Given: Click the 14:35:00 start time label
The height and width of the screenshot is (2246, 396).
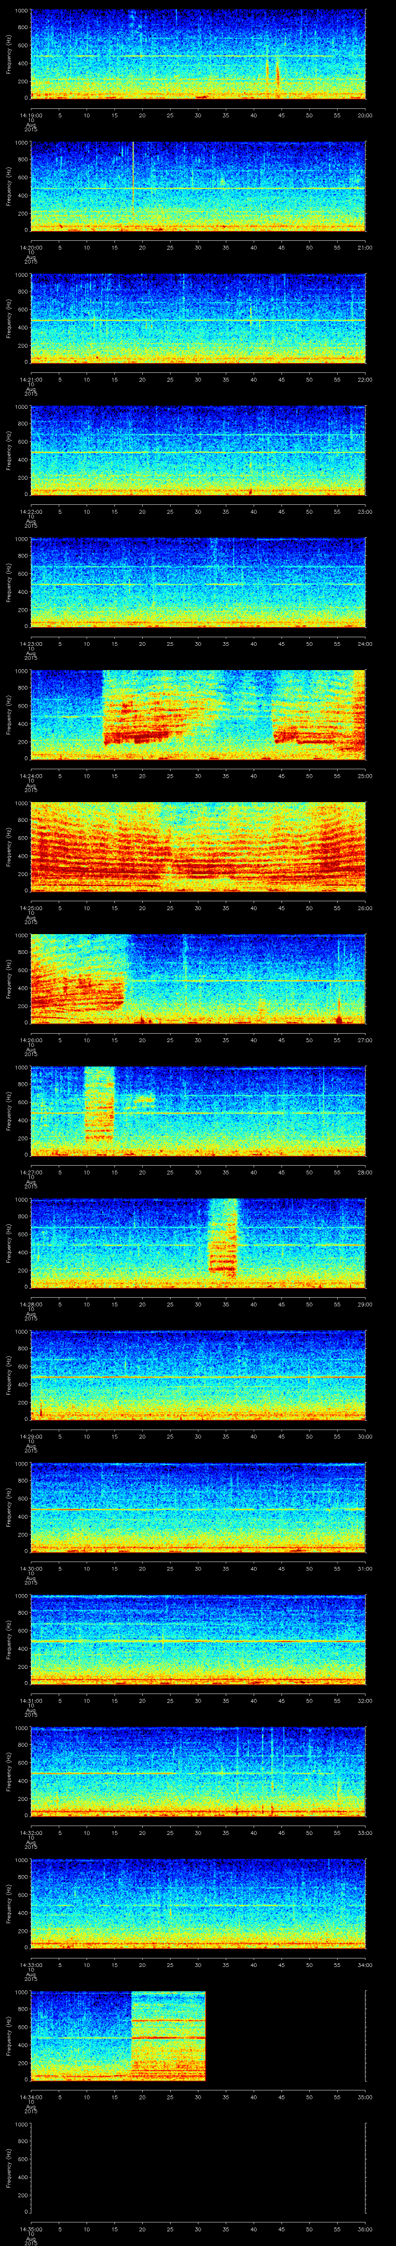Looking at the screenshot, I should tap(31, 2229).
